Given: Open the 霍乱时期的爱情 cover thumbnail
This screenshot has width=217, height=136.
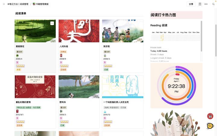Looking at the screenshot, I should click(x=35, y=87).
